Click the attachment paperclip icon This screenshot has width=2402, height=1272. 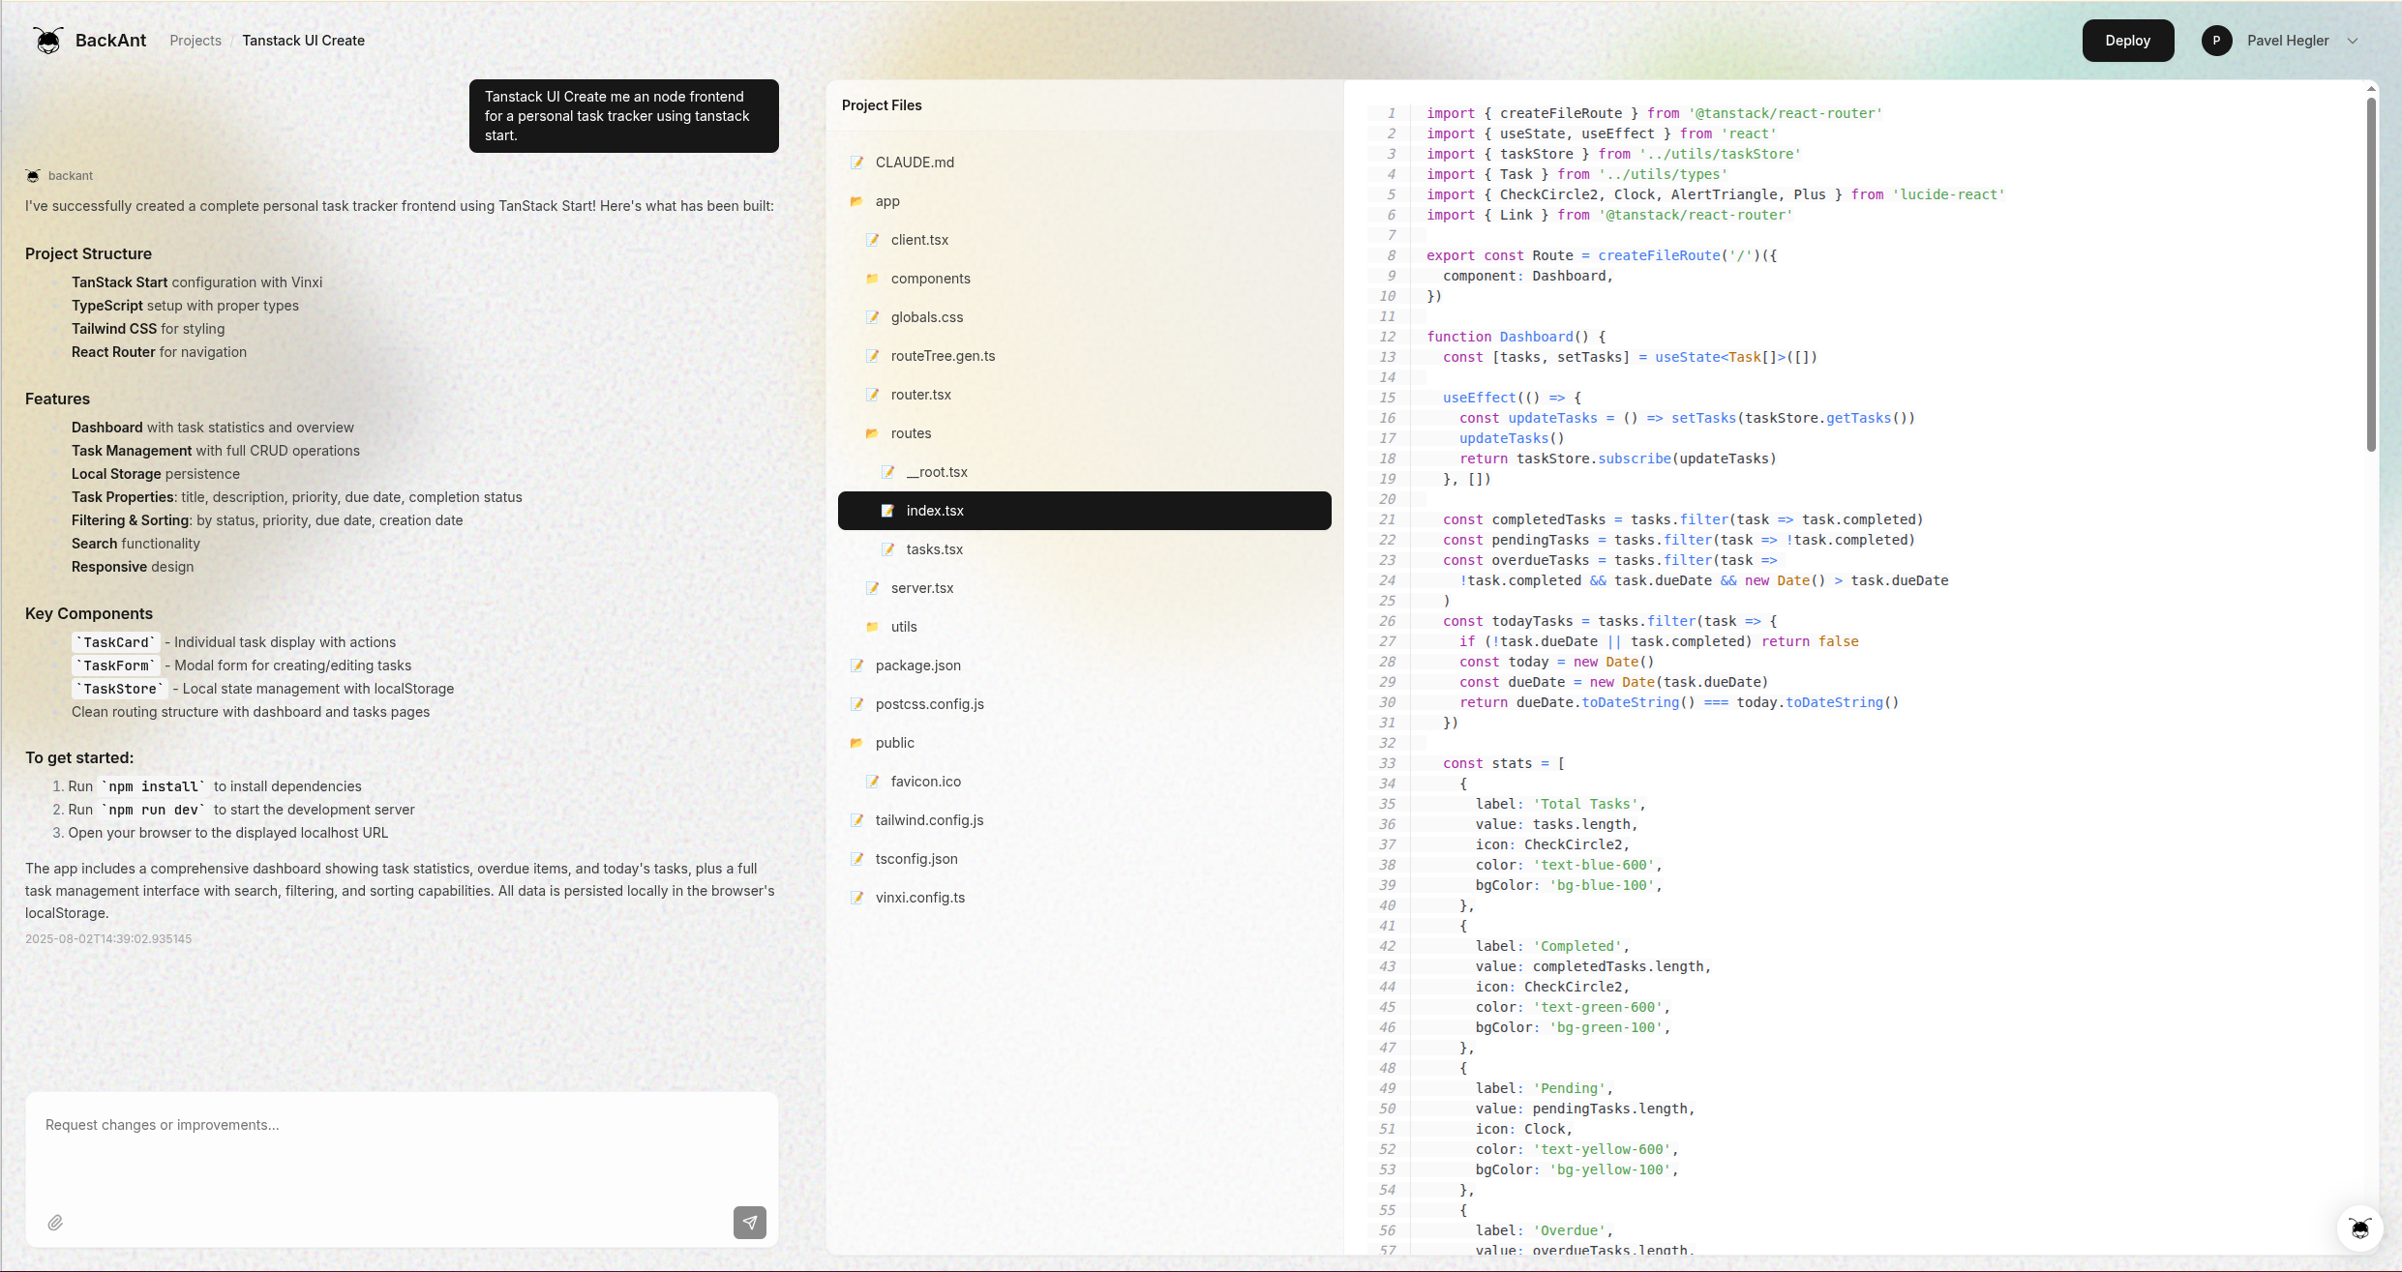(55, 1223)
